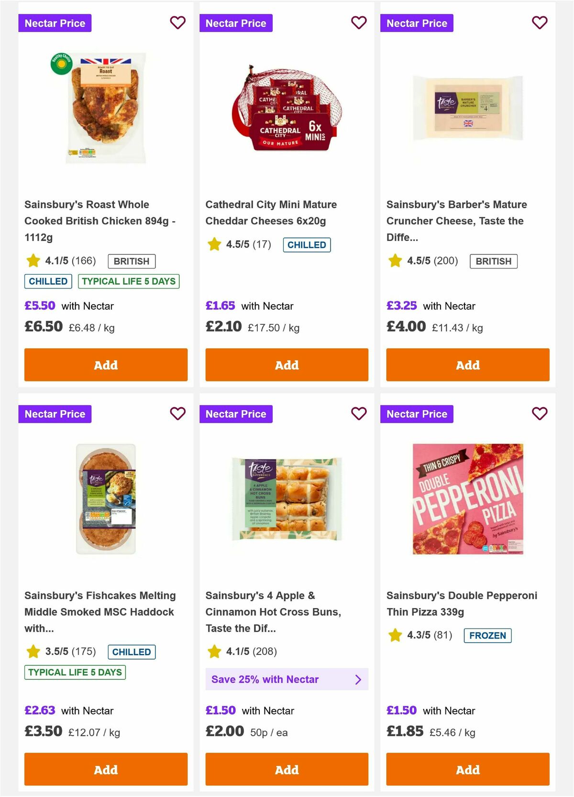Favourite the Apple & Cinnamon Hot Cross Buns
The image size is (574, 797).
(358, 413)
